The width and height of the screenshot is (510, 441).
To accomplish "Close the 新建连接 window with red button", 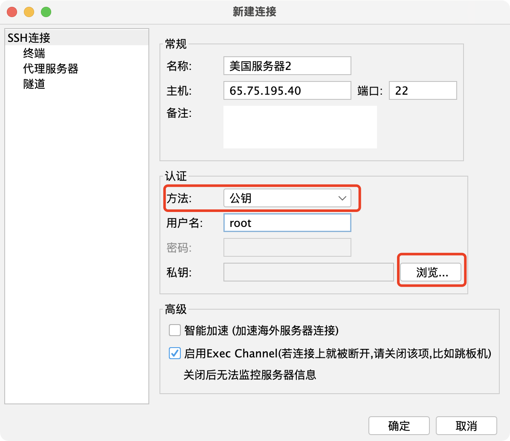I will (12, 12).
